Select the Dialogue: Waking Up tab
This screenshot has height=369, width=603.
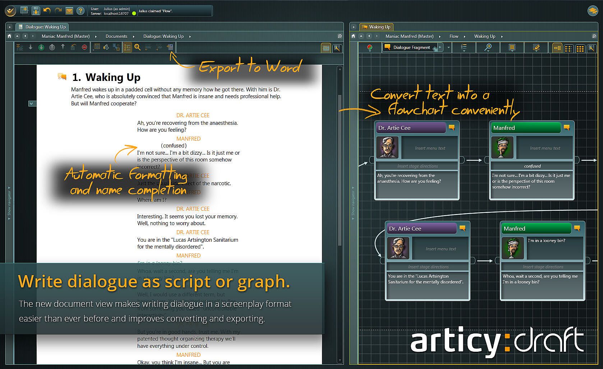coord(43,27)
